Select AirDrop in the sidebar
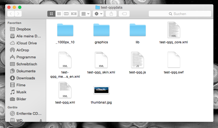218x128 pixels. [x=22, y=50]
